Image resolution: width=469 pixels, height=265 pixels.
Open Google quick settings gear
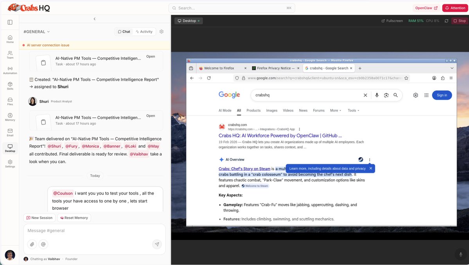coord(415,95)
